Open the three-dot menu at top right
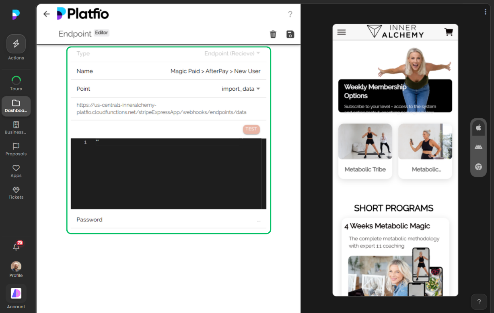 coord(485,12)
